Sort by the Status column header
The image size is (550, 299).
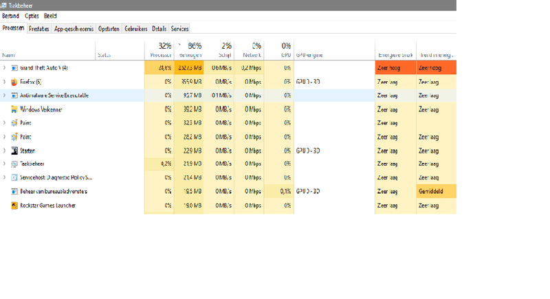[x=120, y=50]
